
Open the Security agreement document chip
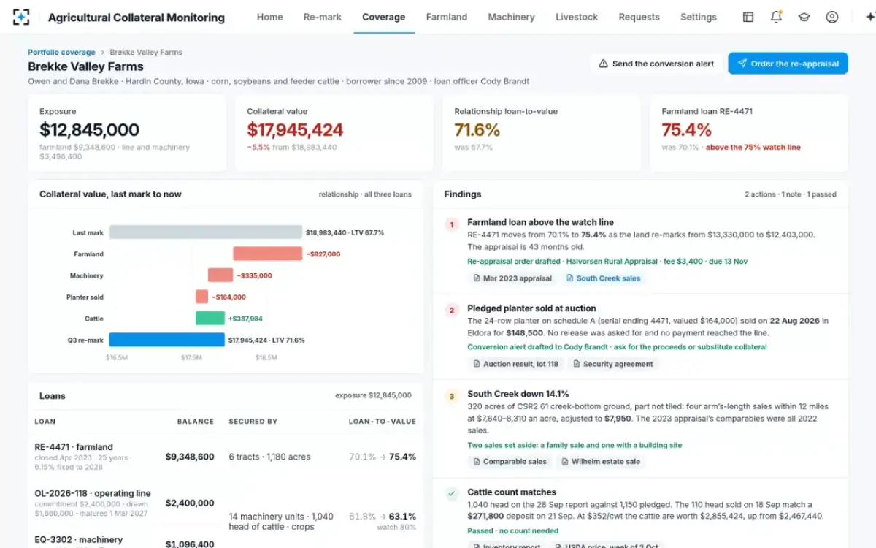coord(613,364)
